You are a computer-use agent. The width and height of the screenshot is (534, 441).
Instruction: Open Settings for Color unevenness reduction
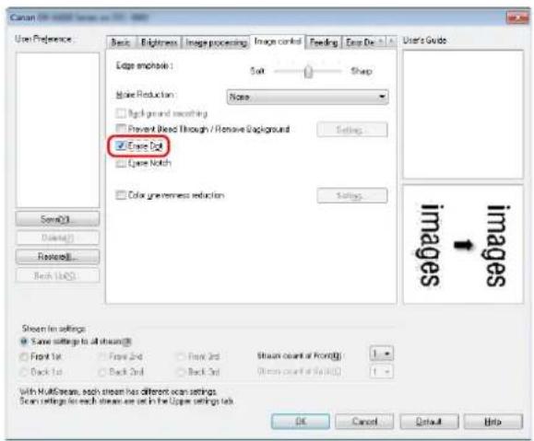[x=351, y=195]
